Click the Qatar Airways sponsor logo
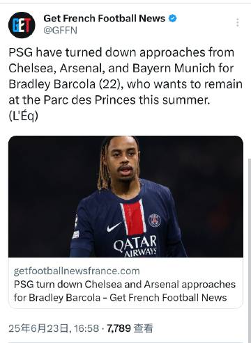This screenshot has width=251, height=343. (x=135, y=246)
